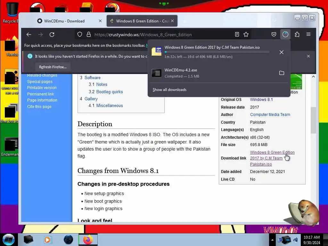The height and width of the screenshot is (246, 328).
Task: Switch to the WinCDEmu - Download tab
Action: 64,21
